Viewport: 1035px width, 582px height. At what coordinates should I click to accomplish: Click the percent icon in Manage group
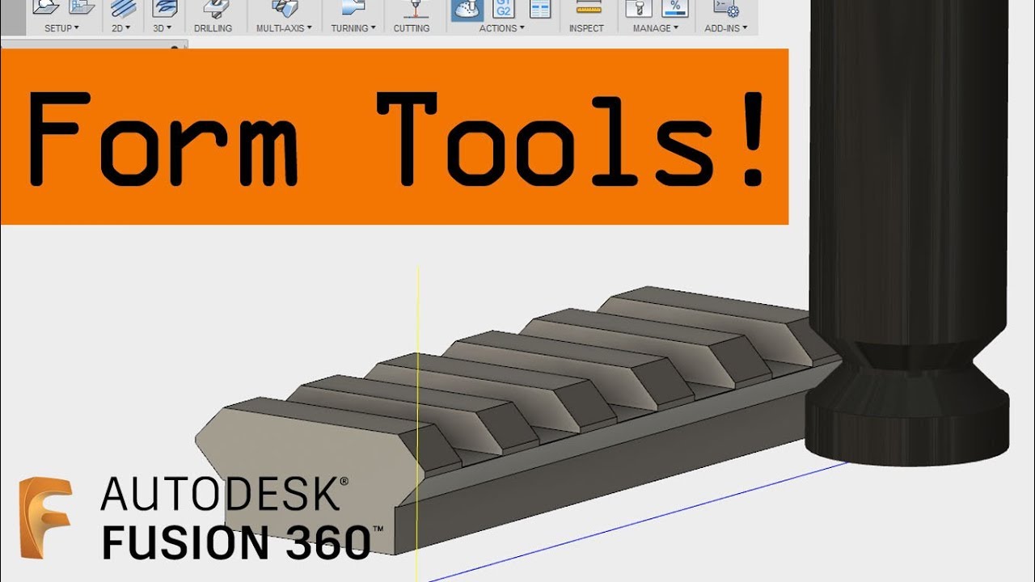674,8
